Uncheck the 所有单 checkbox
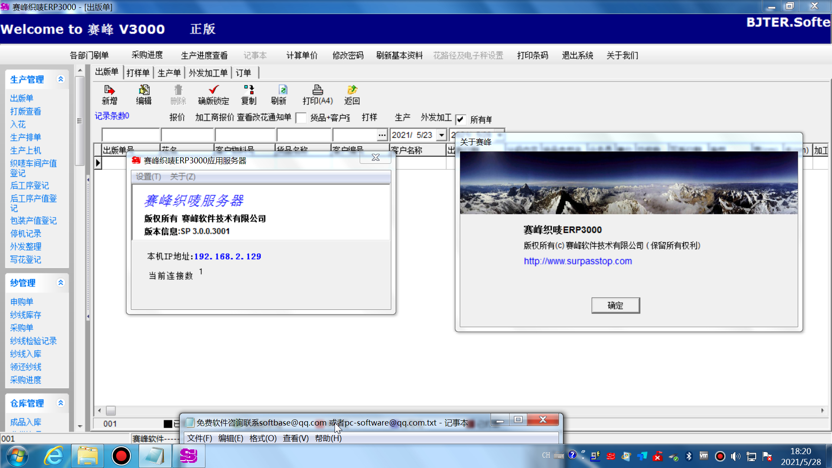Viewport: 832px width, 468px height. click(x=461, y=120)
